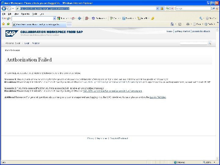Click in the browser search box
This screenshot has width=220, height=165.
tap(193, 9)
